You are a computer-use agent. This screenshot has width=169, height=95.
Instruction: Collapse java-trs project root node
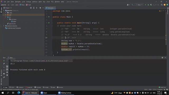click(4, 11)
